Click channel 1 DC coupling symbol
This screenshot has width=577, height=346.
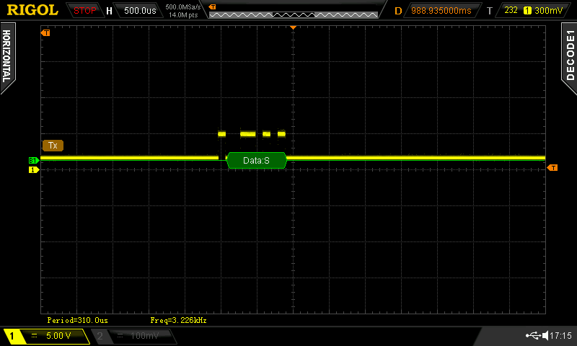34,335
